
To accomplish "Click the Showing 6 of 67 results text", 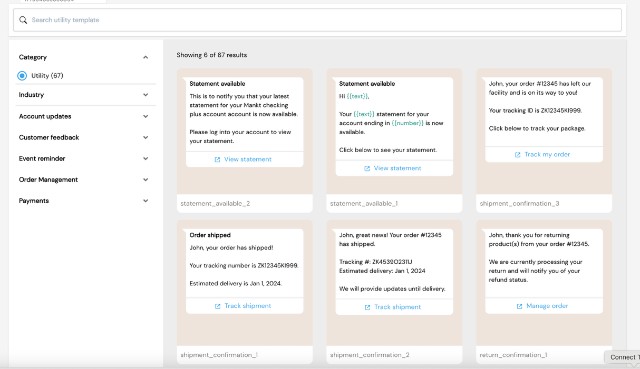I will [211, 55].
